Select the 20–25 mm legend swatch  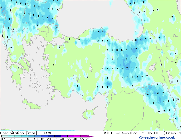click(x=51, y=136)
